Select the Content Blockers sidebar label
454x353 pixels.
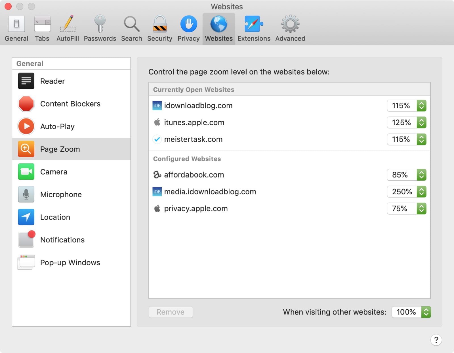coord(70,104)
